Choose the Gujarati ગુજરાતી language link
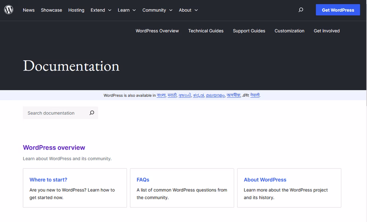The height and width of the screenshot is (222, 367). coord(185,95)
